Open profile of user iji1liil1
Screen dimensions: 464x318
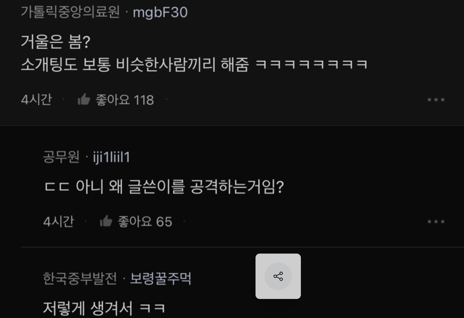(111, 157)
